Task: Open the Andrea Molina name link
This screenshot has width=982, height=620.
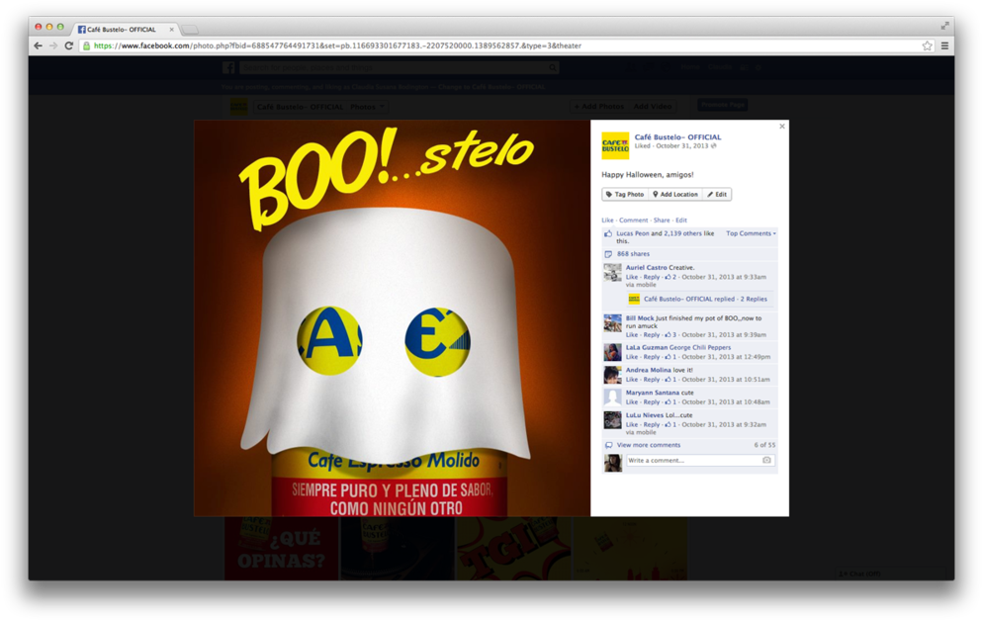Action: [648, 370]
